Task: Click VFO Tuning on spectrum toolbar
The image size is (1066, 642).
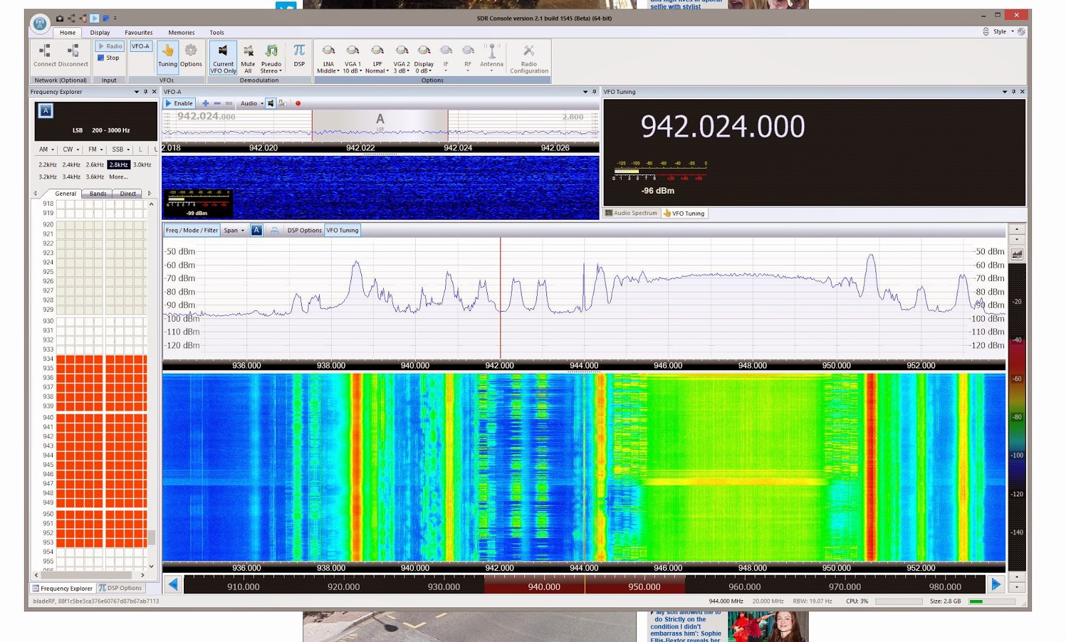Action: (342, 230)
